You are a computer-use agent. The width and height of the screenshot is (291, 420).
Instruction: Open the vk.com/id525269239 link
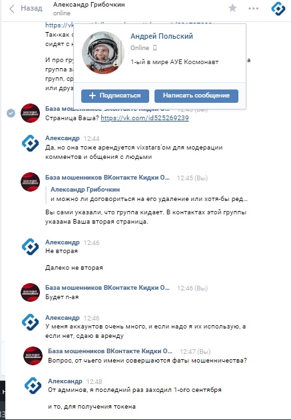tap(145, 118)
